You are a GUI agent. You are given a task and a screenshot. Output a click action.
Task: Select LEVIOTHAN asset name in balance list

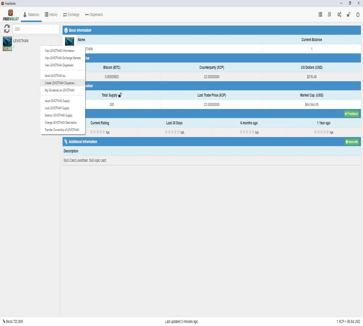pyautogui.click(x=21, y=41)
